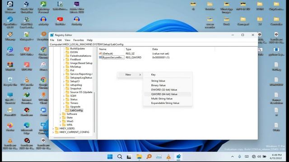289x162 pixels.
Task: Click the taskbar Search magnifier icon
Action: (x=120, y=157)
